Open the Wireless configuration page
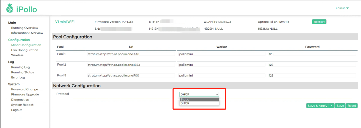361x128 pixels. 17,55
